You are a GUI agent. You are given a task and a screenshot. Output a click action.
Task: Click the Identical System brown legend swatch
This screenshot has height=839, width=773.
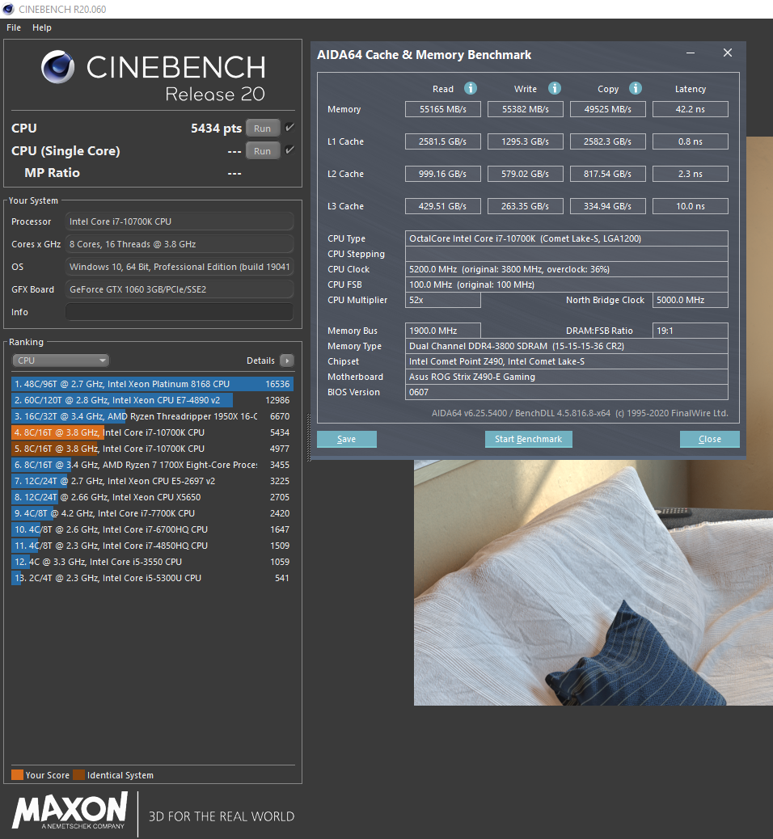point(78,775)
